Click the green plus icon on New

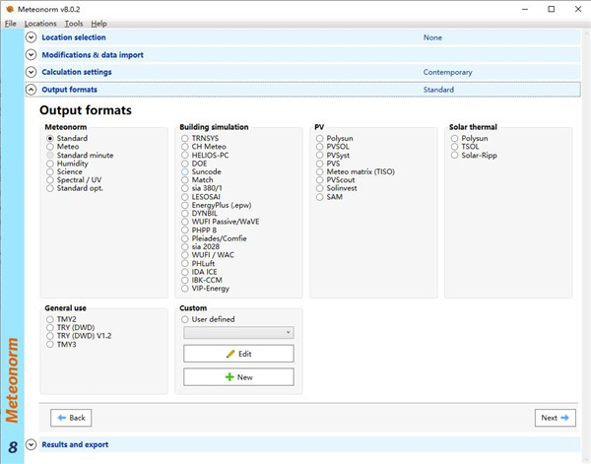pyautogui.click(x=230, y=377)
